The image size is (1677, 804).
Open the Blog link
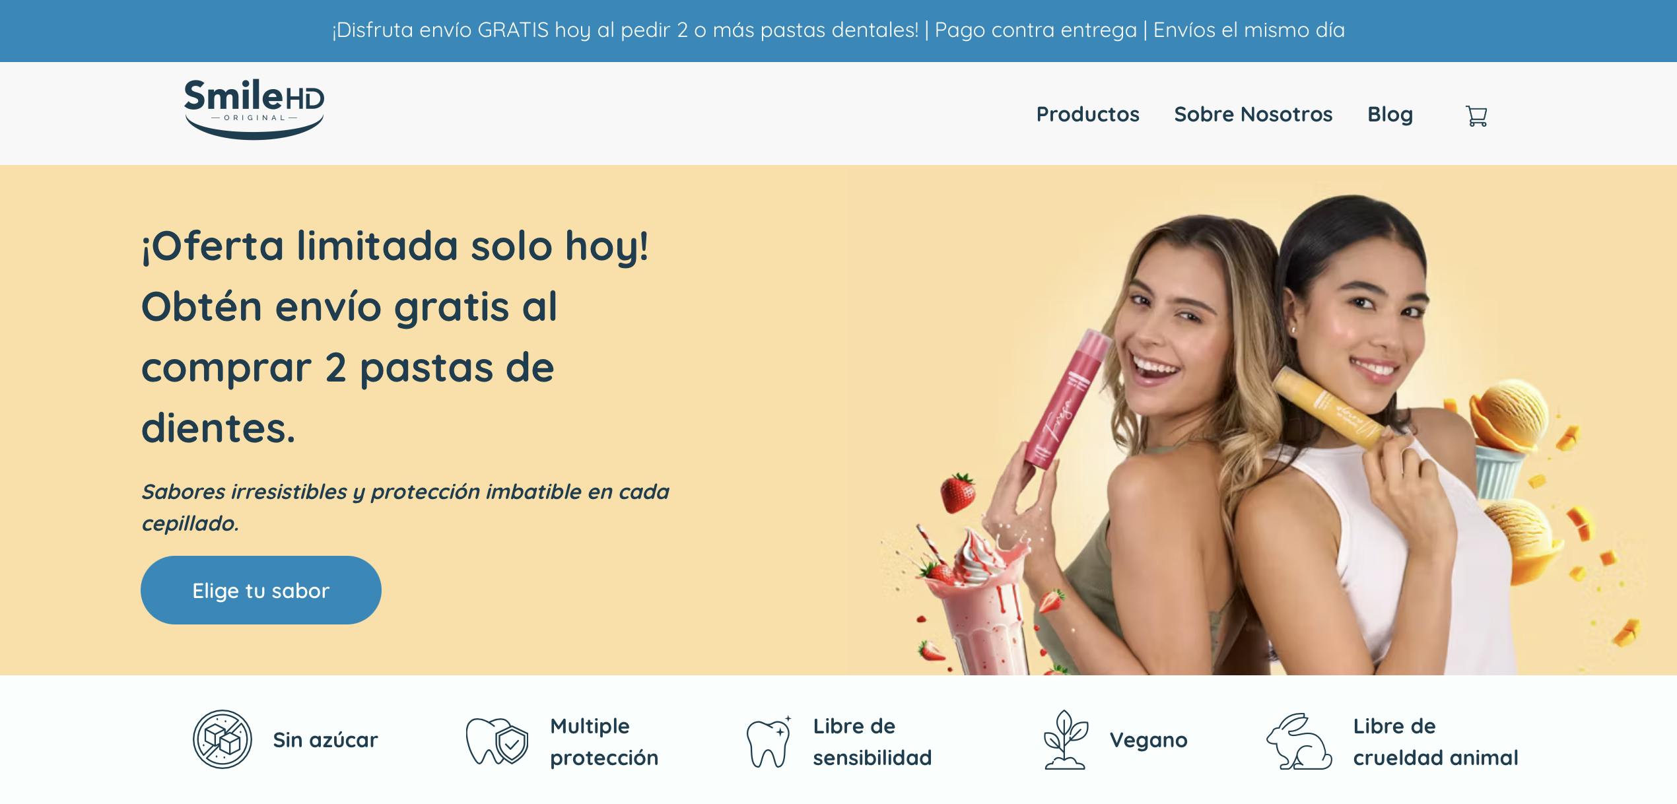[x=1390, y=114]
